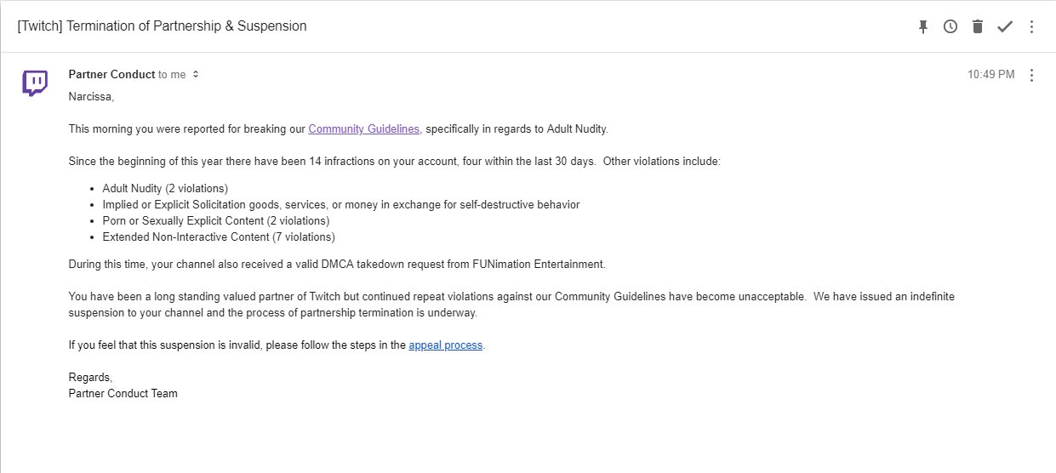Viewport: 1056px width, 473px height.
Task: Open the Community Guidelines link
Action: point(364,129)
